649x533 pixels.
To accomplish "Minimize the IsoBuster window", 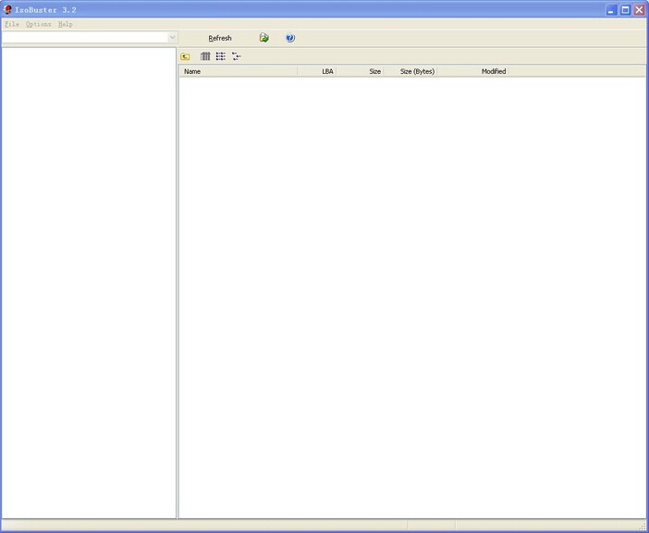I will tap(611, 9).
